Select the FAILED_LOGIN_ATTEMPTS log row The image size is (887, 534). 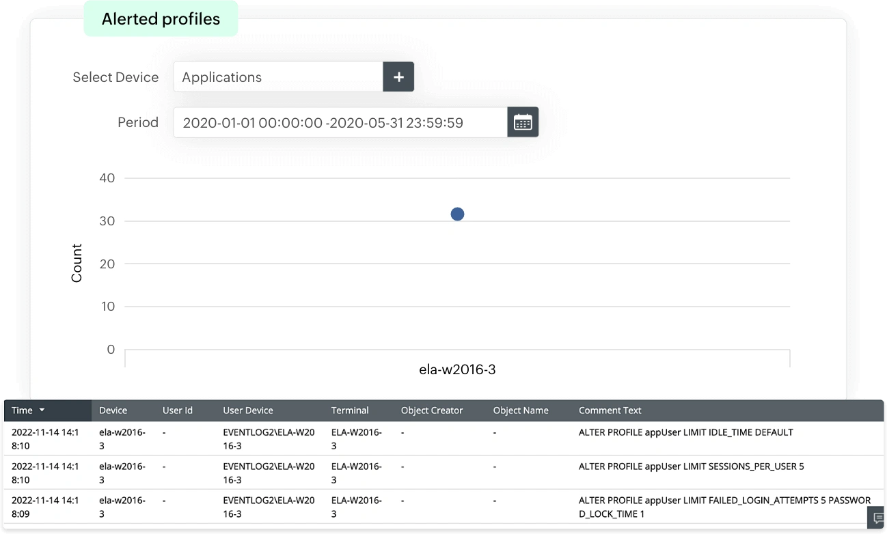click(x=444, y=507)
